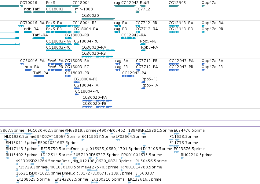The image size is (260, 184).
Task: Click the EK208625.5prime EST label
Action: coord(33,179)
